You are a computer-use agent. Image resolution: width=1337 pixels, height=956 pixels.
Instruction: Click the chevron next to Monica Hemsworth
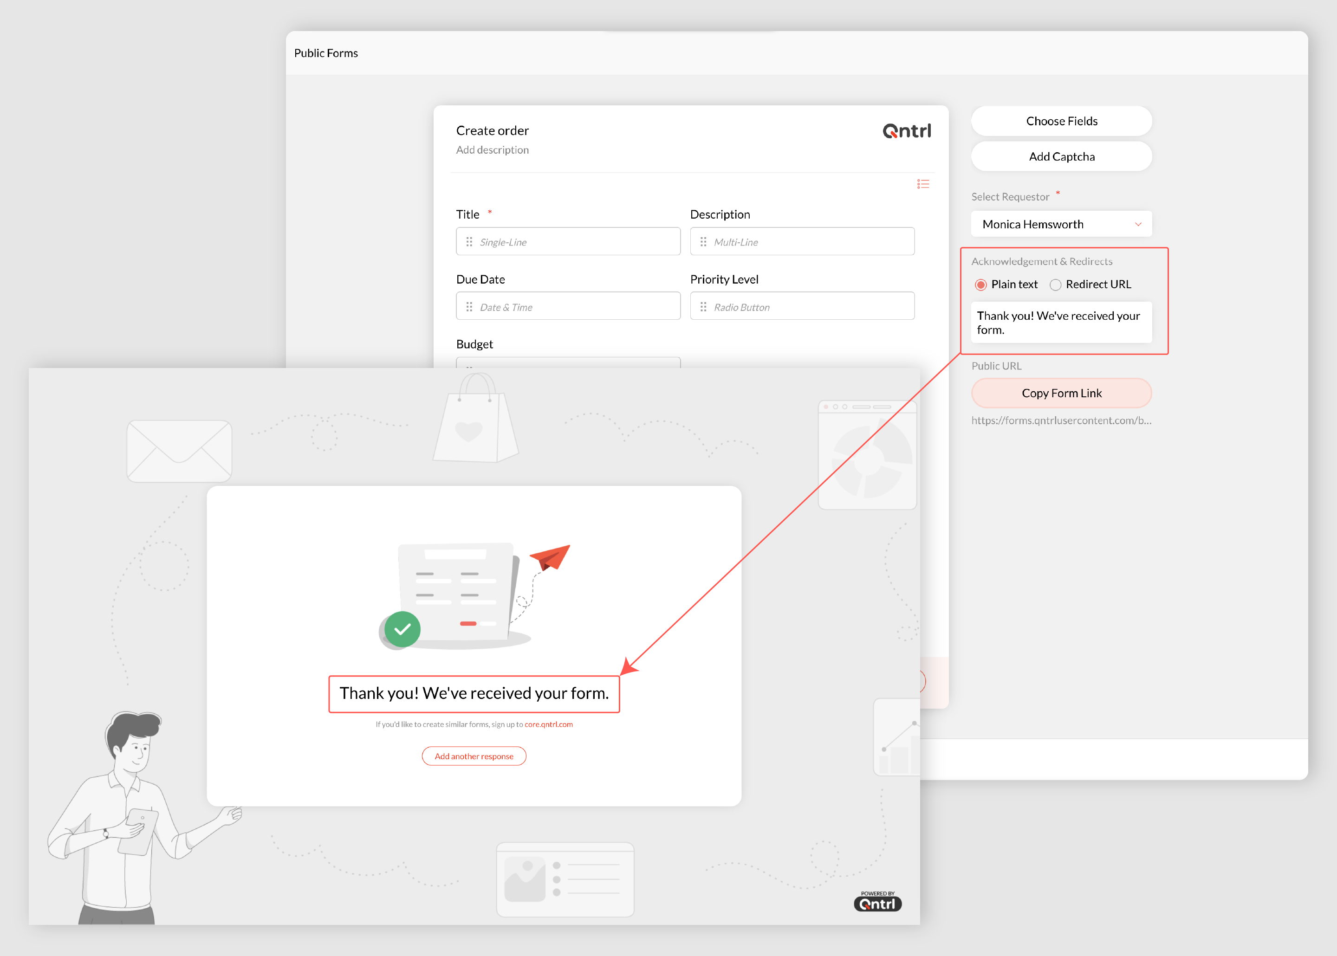1138,224
